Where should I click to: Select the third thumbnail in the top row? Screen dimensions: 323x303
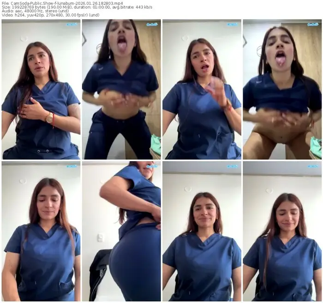click(x=202, y=90)
